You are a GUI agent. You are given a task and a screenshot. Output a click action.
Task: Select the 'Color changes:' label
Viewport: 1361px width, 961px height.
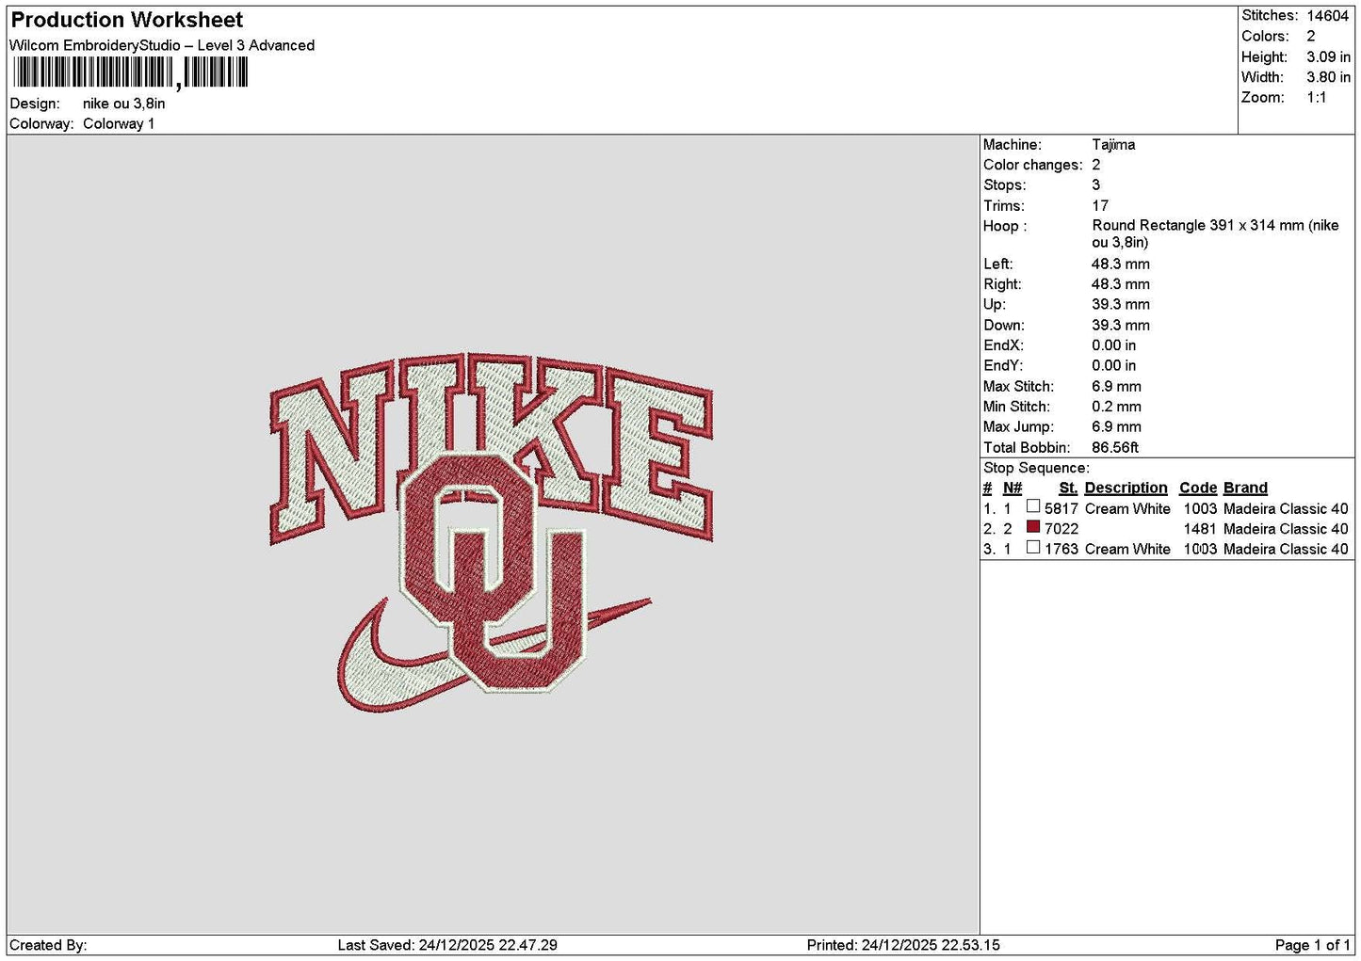[1033, 165]
